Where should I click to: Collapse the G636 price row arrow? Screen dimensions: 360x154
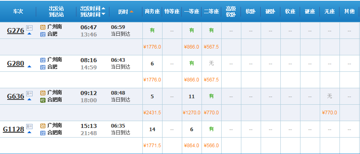29,99
